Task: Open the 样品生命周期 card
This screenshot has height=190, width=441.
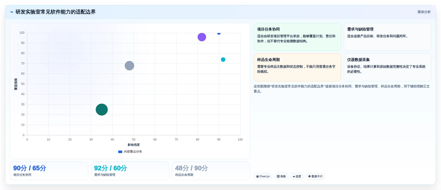Action: 297,67
